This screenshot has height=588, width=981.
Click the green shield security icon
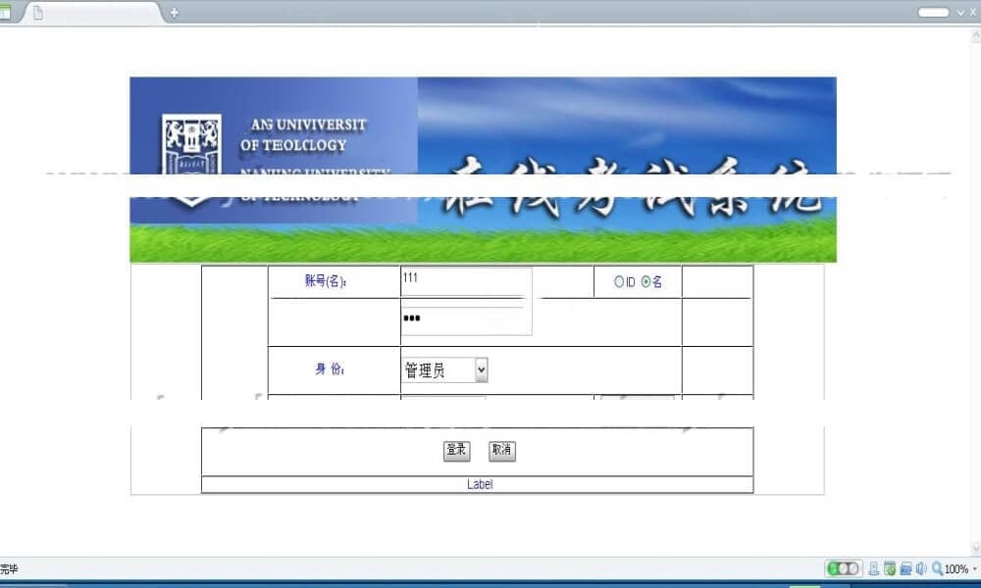(x=890, y=568)
